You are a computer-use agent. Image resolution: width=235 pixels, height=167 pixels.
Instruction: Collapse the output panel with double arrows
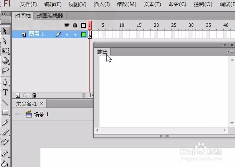click(x=225, y=45)
